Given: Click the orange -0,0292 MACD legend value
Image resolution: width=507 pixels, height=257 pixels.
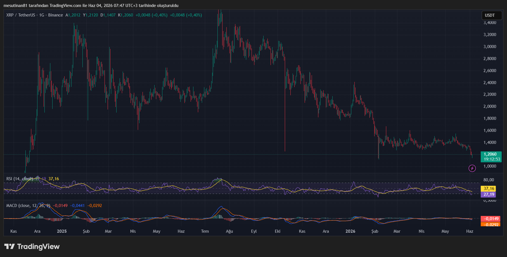Looking at the screenshot, I should coord(95,206).
